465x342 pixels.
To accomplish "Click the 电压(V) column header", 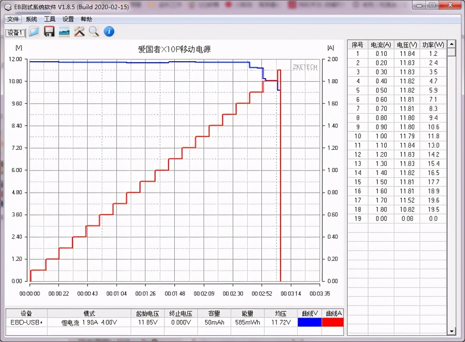I will click(407, 45).
